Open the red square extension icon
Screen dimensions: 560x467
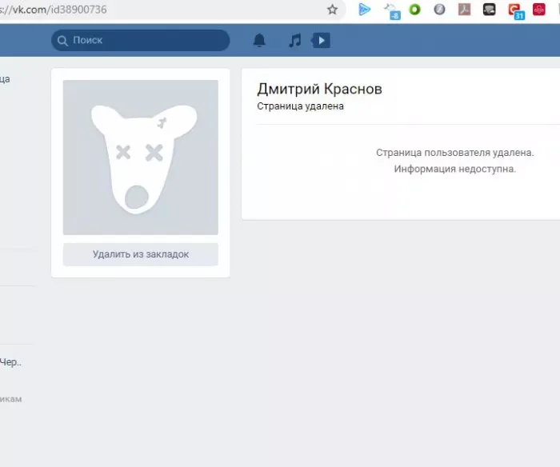(539, 10)
